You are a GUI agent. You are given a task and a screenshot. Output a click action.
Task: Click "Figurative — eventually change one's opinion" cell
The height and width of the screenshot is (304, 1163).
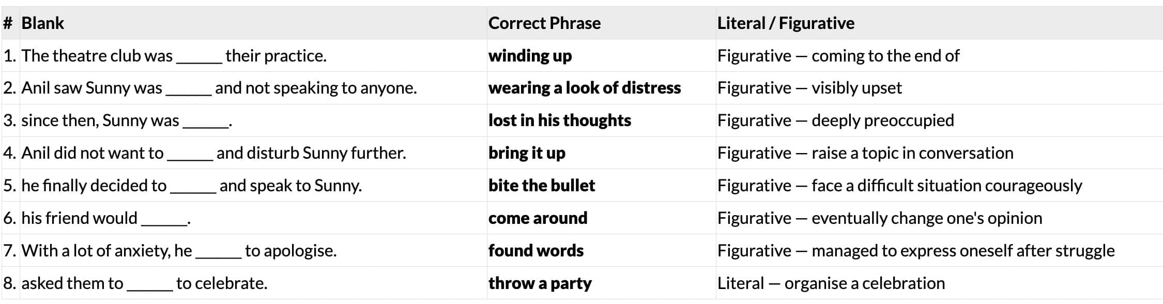click(x=879, y=218)
